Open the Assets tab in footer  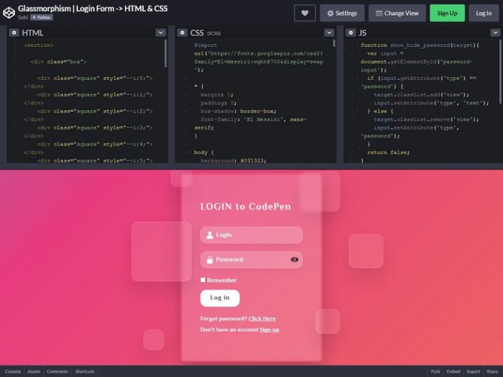coord(33,371)
